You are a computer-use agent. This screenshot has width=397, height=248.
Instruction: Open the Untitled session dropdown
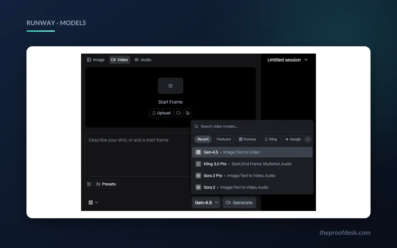tap(287, 60)
